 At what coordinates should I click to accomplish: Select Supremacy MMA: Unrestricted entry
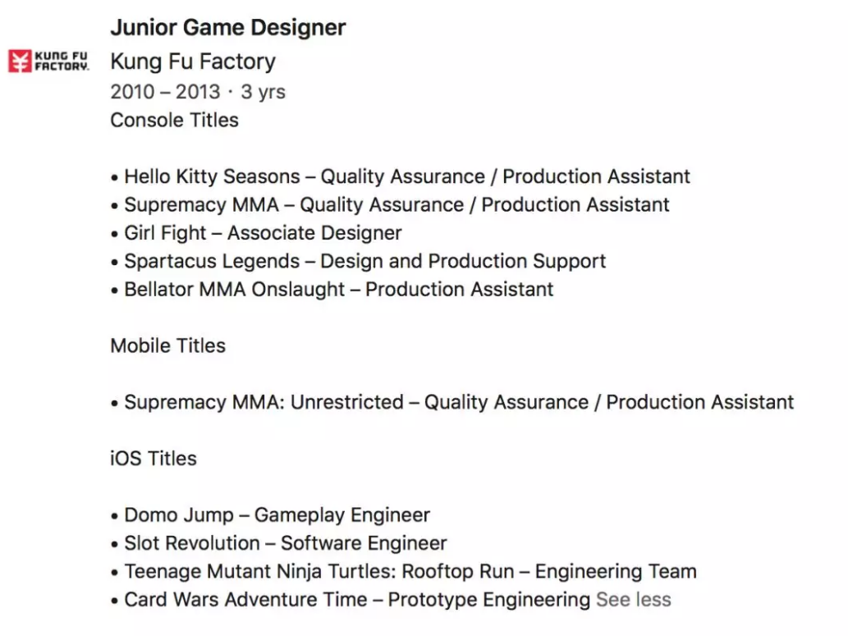[x=452, y=402]
